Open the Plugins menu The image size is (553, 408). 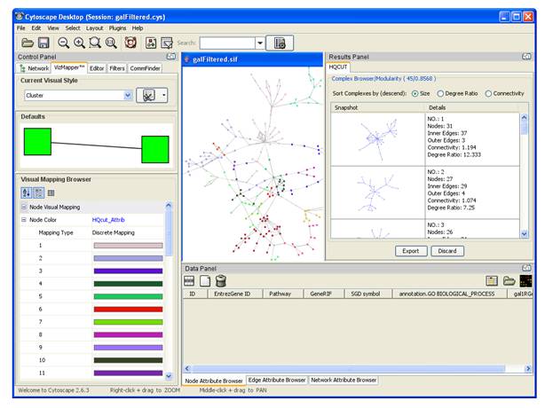117,27
